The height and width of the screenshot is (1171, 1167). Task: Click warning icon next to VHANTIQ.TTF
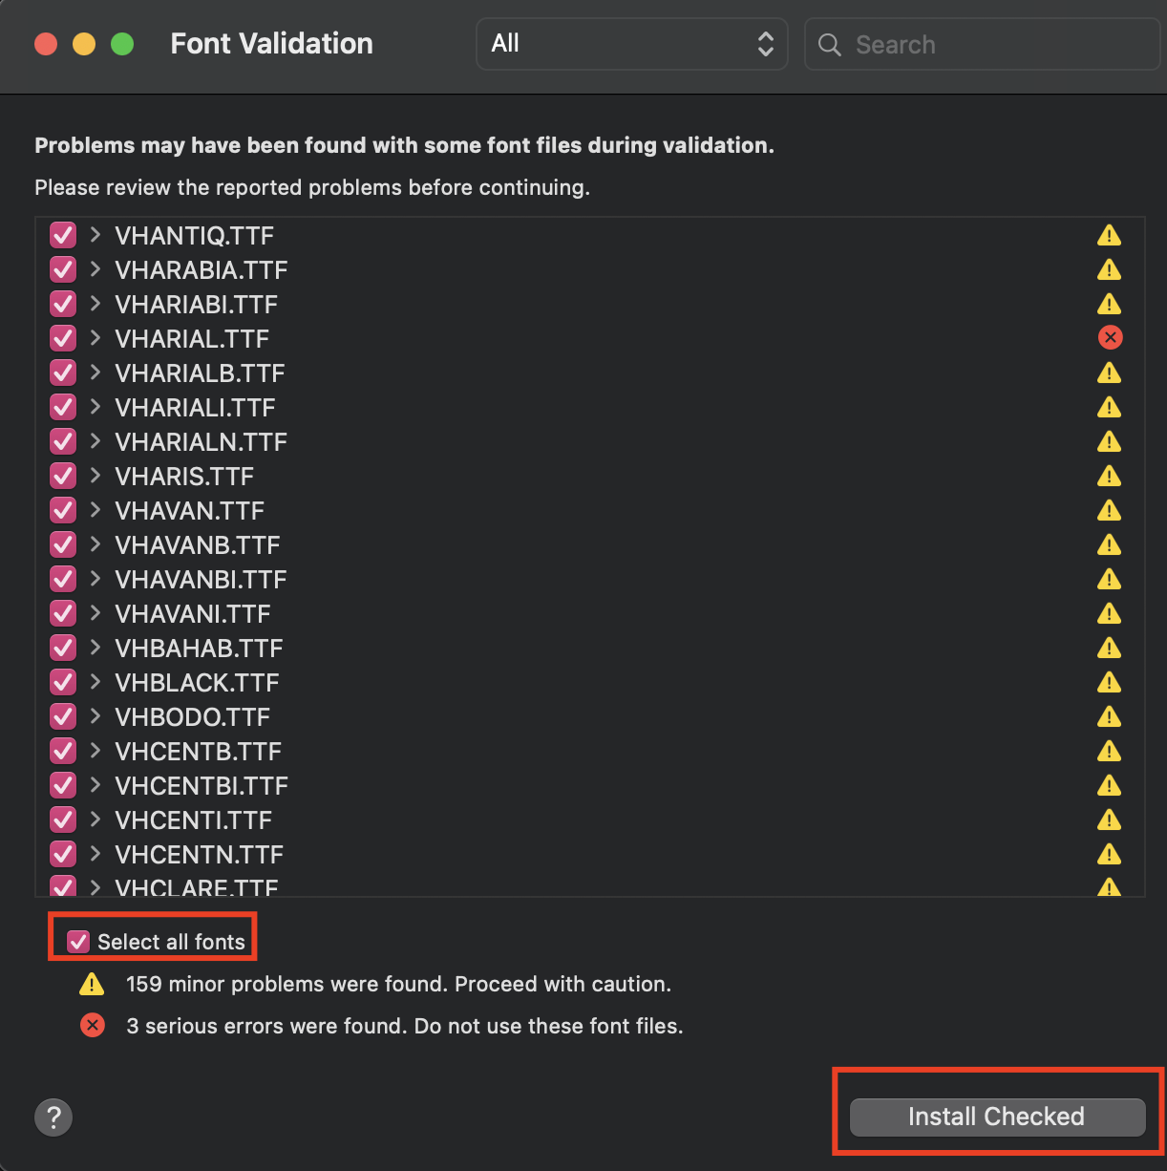pyautogui.click(x=1109, y=235)
